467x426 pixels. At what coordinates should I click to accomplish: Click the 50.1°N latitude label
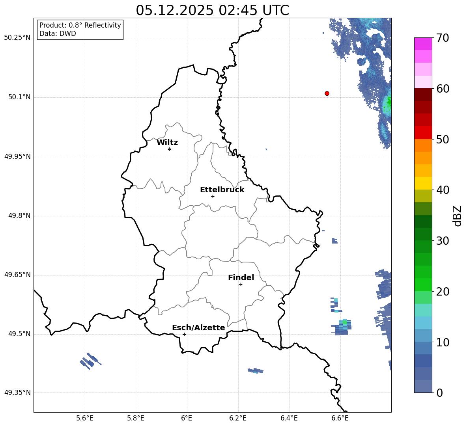tap(20, 97)
